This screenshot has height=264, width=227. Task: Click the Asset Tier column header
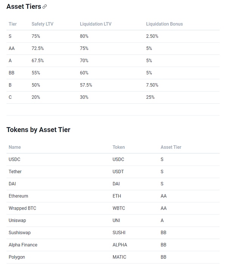(171, 147)
